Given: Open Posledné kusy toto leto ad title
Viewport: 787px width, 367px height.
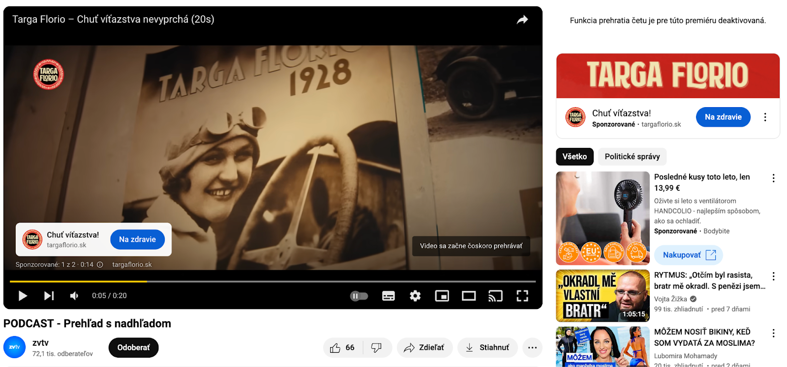Looking at the screenshot, I should 702,182.
